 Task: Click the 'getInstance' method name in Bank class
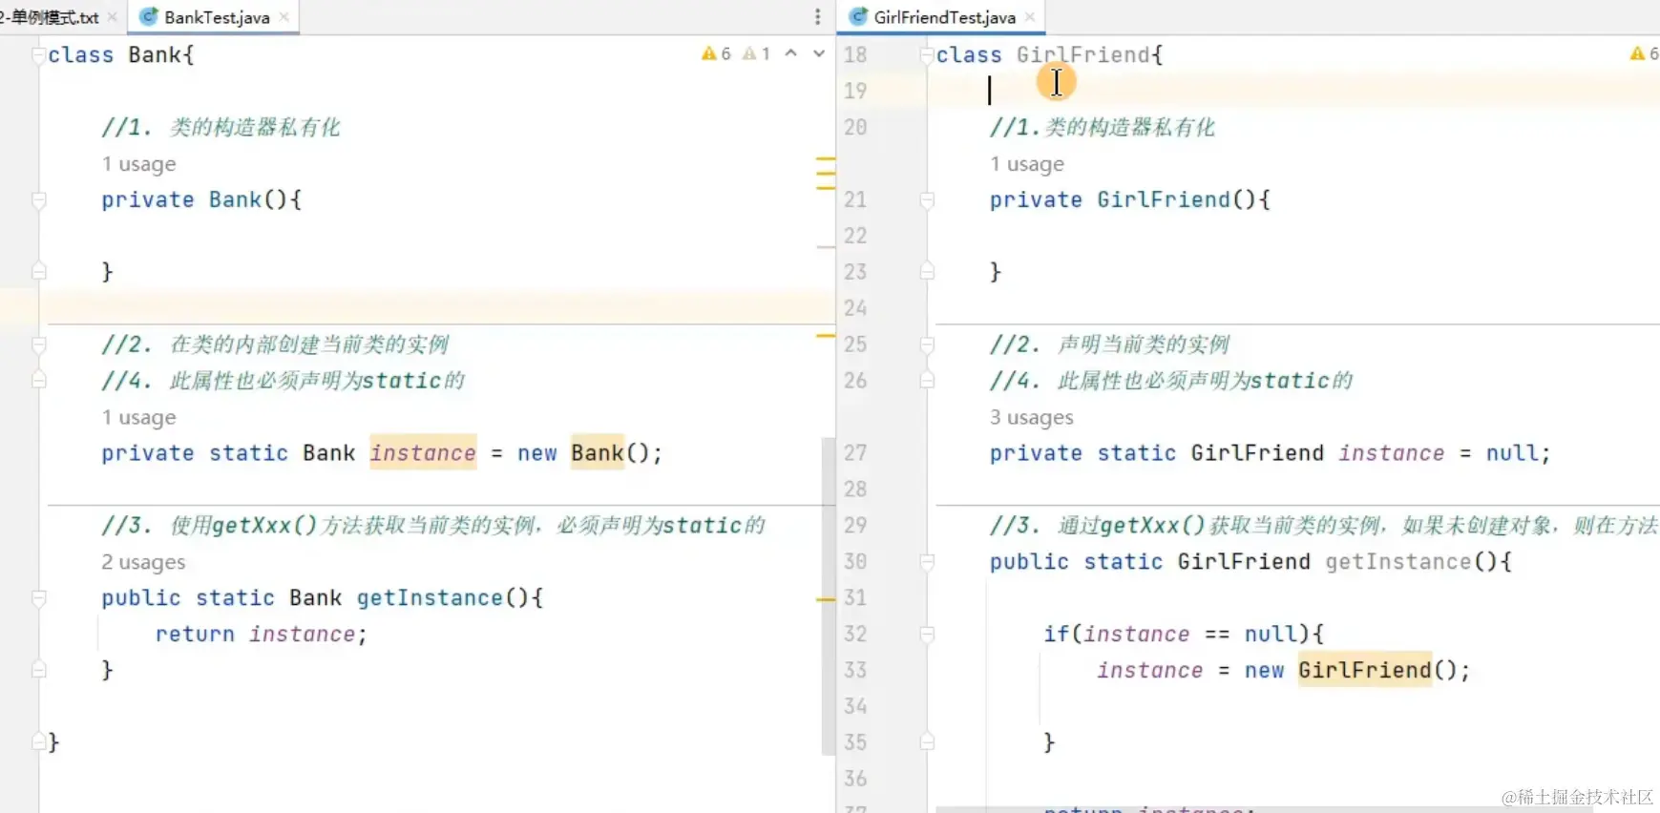(430, 598)
